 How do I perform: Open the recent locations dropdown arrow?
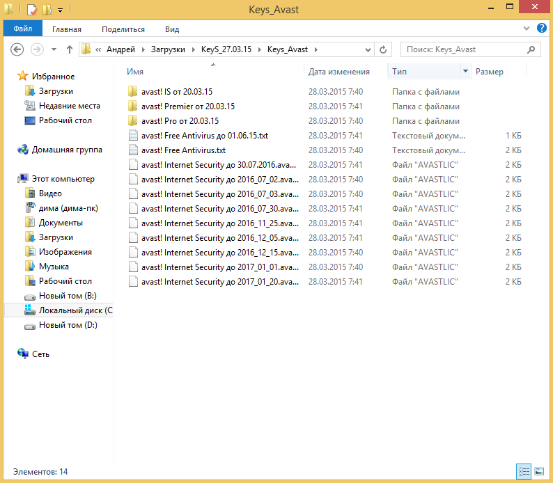tap(54, 49)
